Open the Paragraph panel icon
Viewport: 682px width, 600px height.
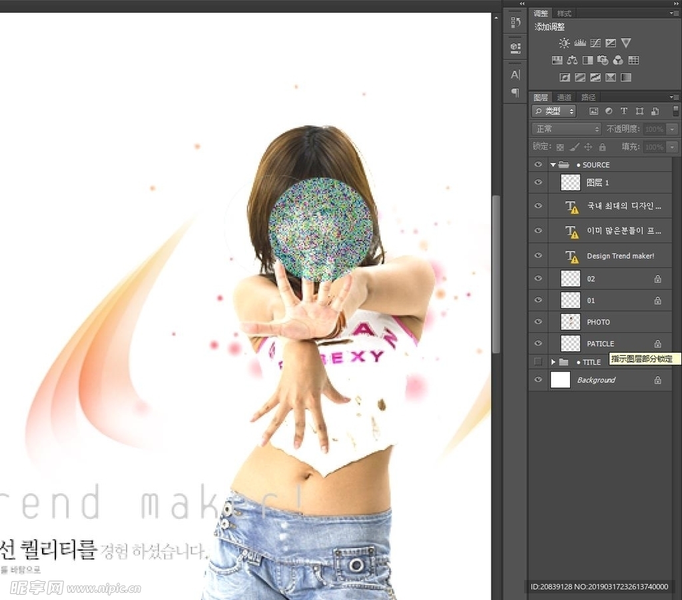(515, 93)
